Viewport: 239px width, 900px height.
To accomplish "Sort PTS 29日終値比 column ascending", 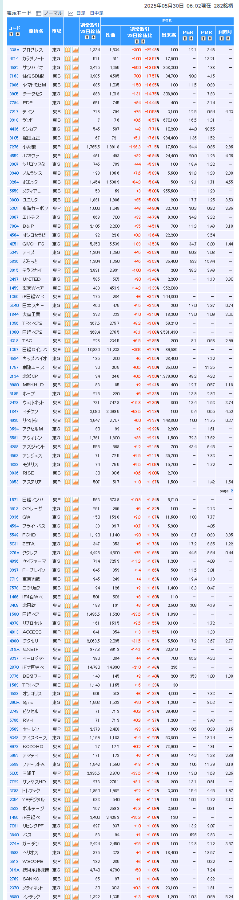I will click(137, 41).
